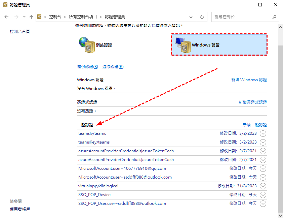Viewport: 283px width, 218px height.
Task: Expand the 1067776910@qq.com credential chevron
Action: point(263,168)
